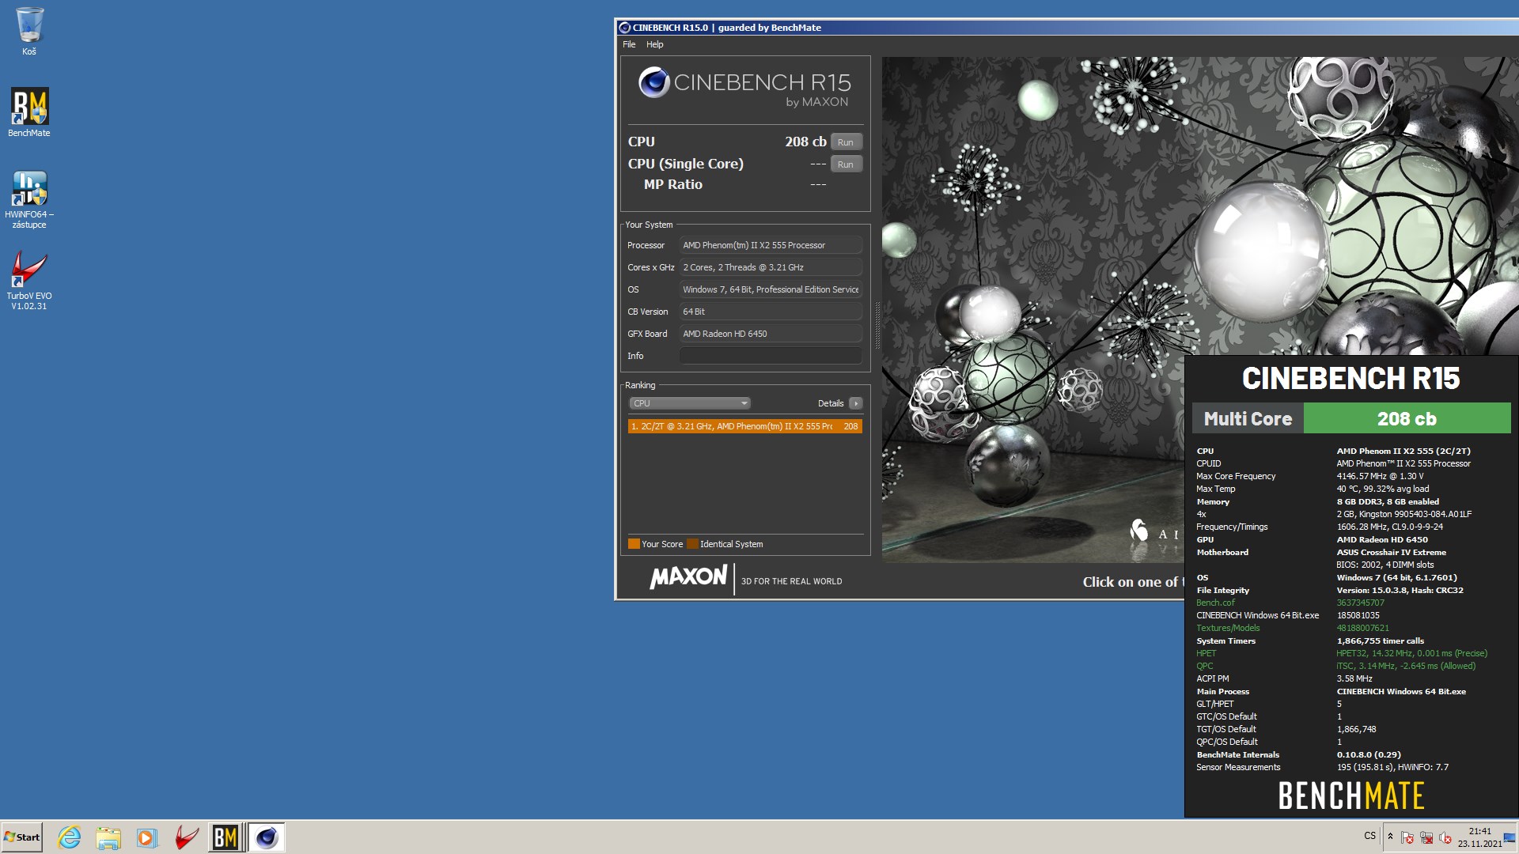
Task: Click the Max Core Frequency value 4146.57 MHz
Action: tap(1380, 476)
